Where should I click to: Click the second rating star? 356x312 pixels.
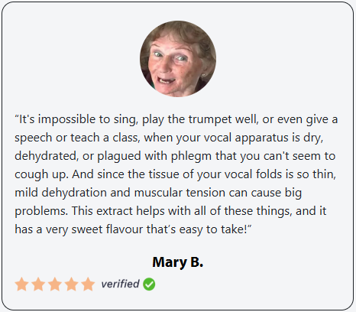pyautogui.click(x=38, y=284)
